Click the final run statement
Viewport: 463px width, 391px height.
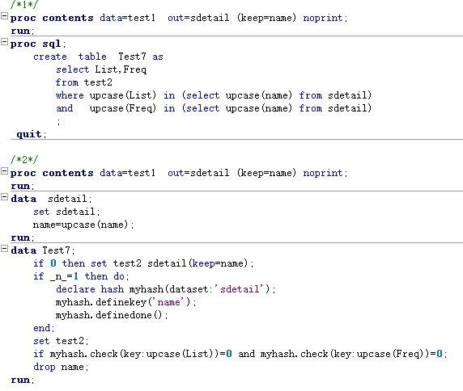pyautogui.click(x=23, y=380)
